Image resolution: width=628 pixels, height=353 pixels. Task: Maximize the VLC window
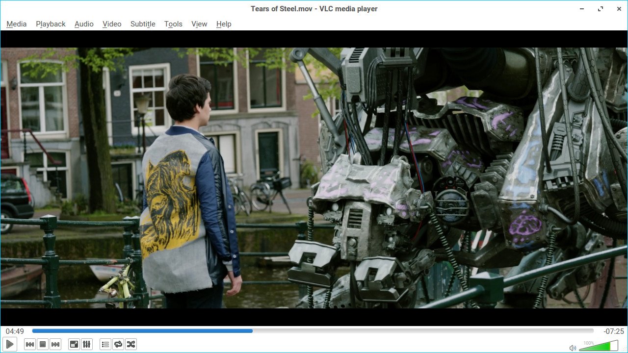(x=600, y=9)
